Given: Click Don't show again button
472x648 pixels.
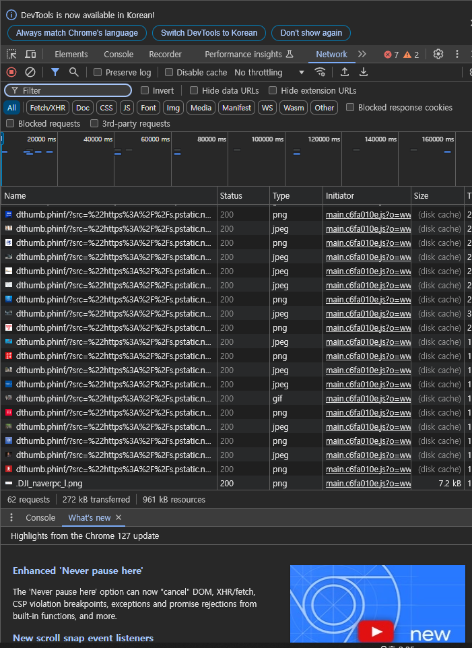Looking at the screenshot, I should [311, 33].
